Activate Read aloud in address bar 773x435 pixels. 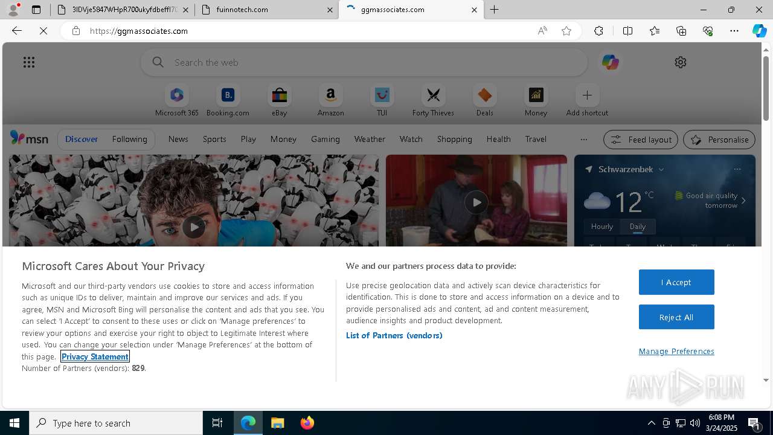[542, 31]
